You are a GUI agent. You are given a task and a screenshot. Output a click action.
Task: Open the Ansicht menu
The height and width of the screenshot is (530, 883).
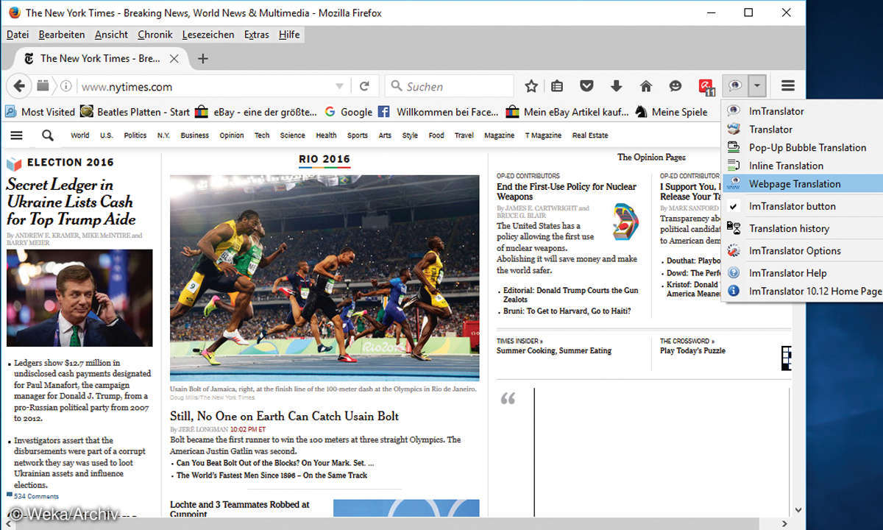point(111,35)
